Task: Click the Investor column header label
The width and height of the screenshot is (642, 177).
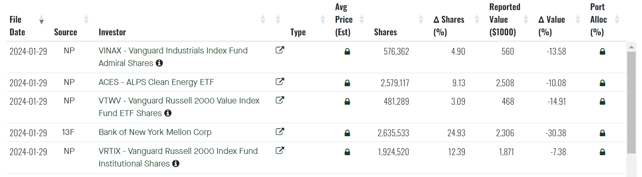Action: click(112, 32)
